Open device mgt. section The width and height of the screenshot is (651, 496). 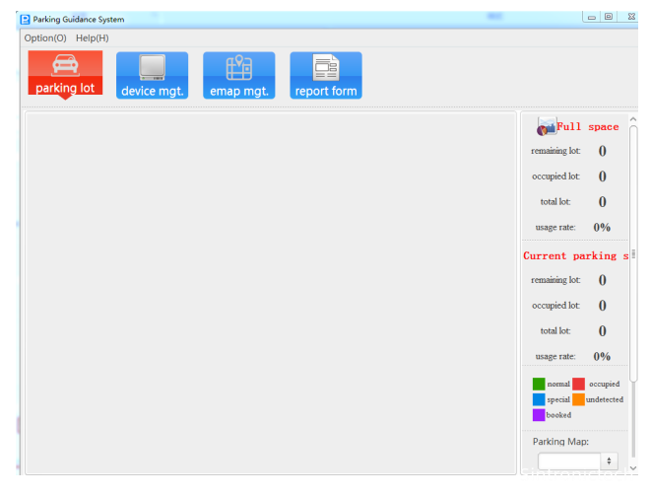pyautogui.click(x=152, y=75)
